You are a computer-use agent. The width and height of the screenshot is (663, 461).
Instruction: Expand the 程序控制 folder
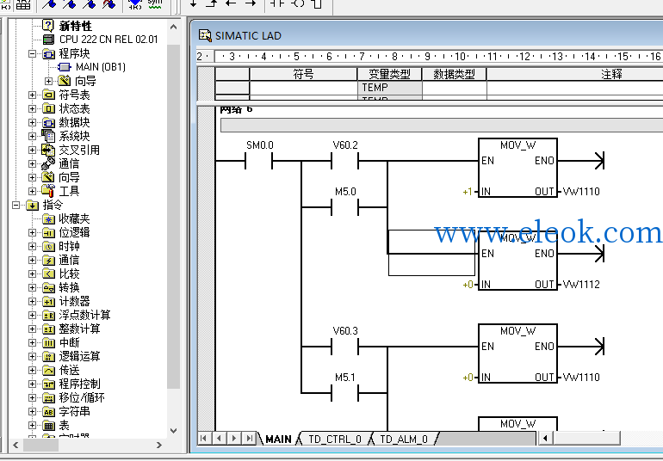click(32, 384)
